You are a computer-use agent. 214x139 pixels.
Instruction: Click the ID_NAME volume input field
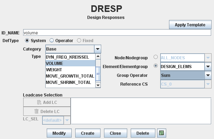click(x=117, y=33)
